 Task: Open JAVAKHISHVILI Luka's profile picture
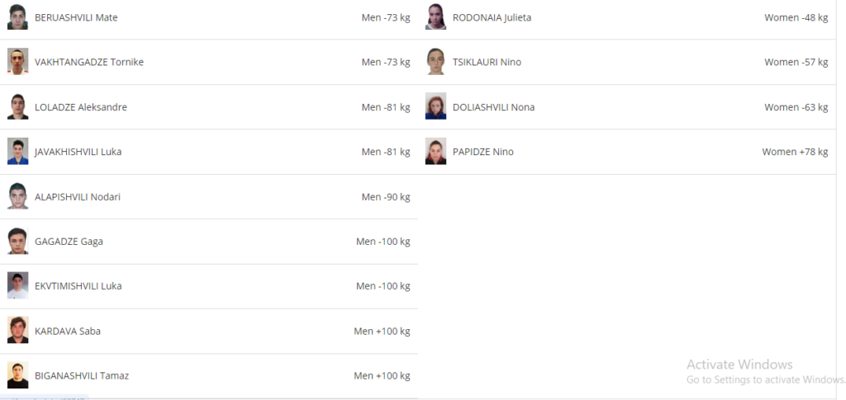click(18, 151)
